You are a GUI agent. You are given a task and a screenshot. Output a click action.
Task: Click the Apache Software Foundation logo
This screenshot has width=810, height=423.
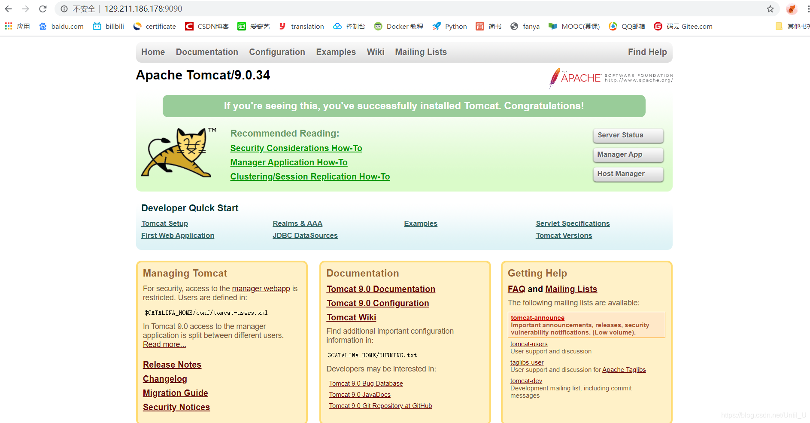611,78
